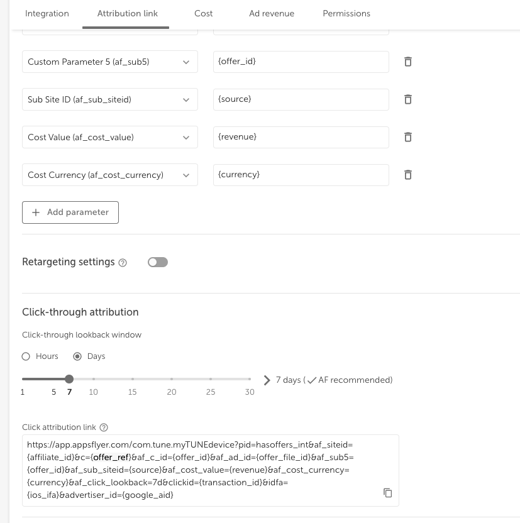The width and height of the screenshot is (520, 523).
Task: Remove the Cost Currency parameter via trash icon
Action: coord(407,175)
